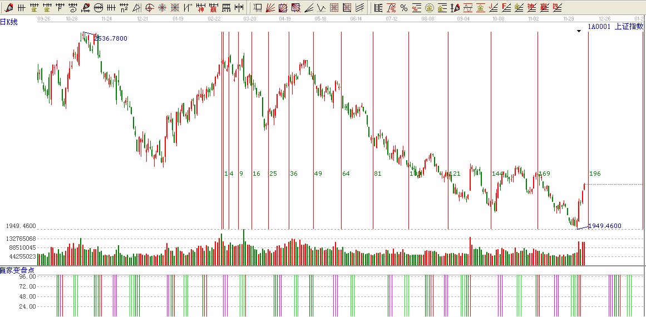
Task: Click the red grid square tool icon
Action: pyautogui.click(x=334, y=8)
